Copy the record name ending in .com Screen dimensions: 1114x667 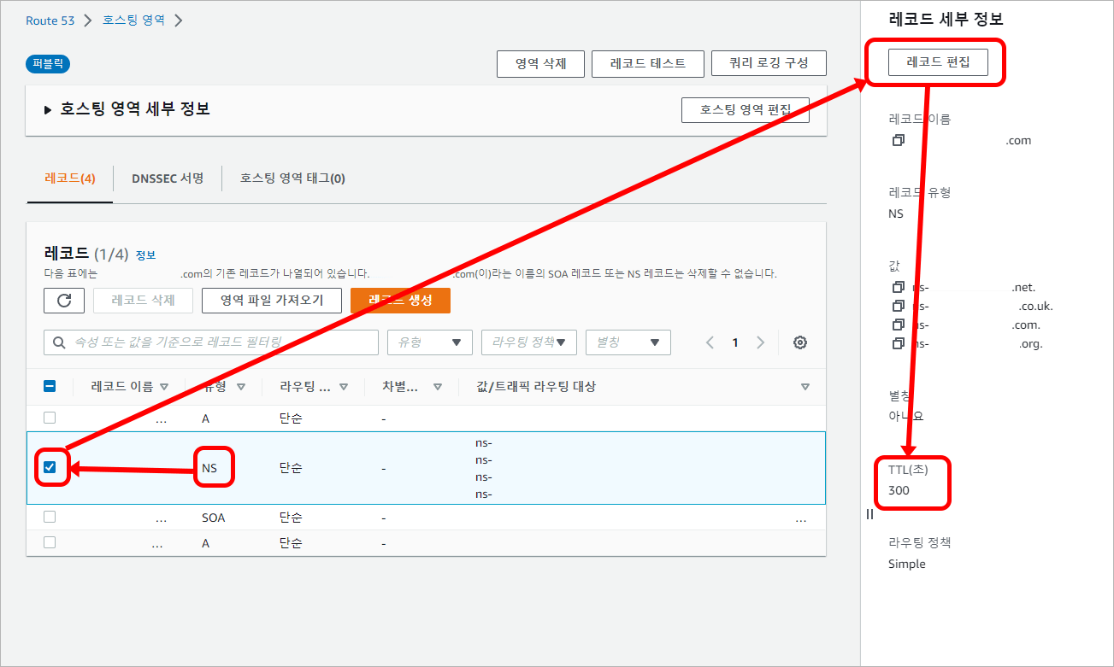click(x=898, y=140)
